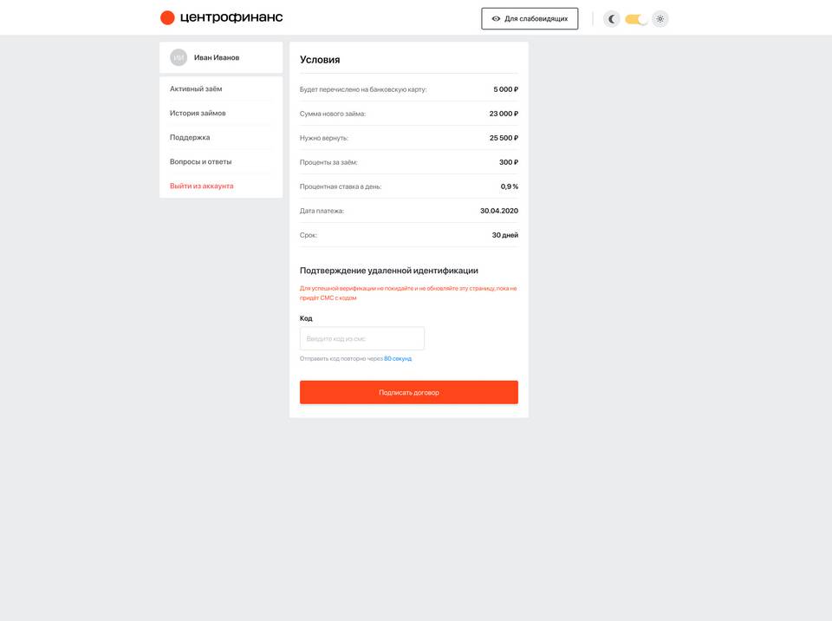Viewport: 832px width, 621px height.
Task: Click the eye icon for visually impaired mode
Action: (x=496, y=18)
